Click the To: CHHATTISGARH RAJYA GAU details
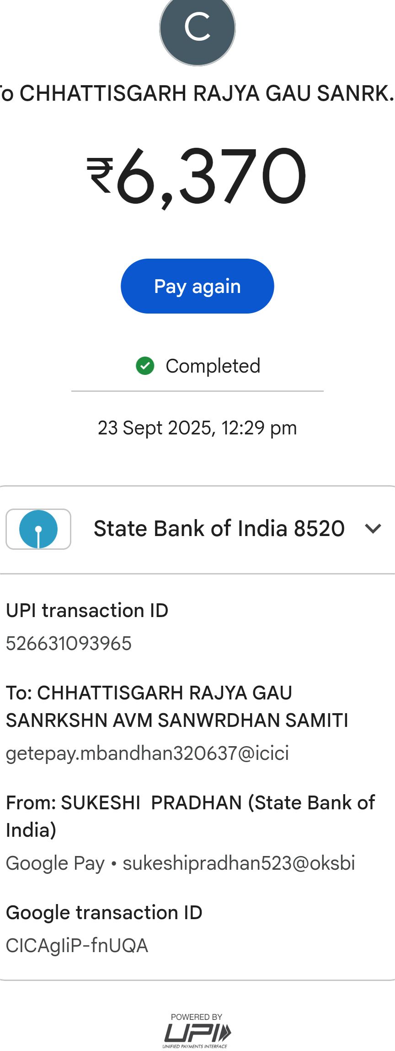Viewport: 395px width, 1051px height. [176, 707]
